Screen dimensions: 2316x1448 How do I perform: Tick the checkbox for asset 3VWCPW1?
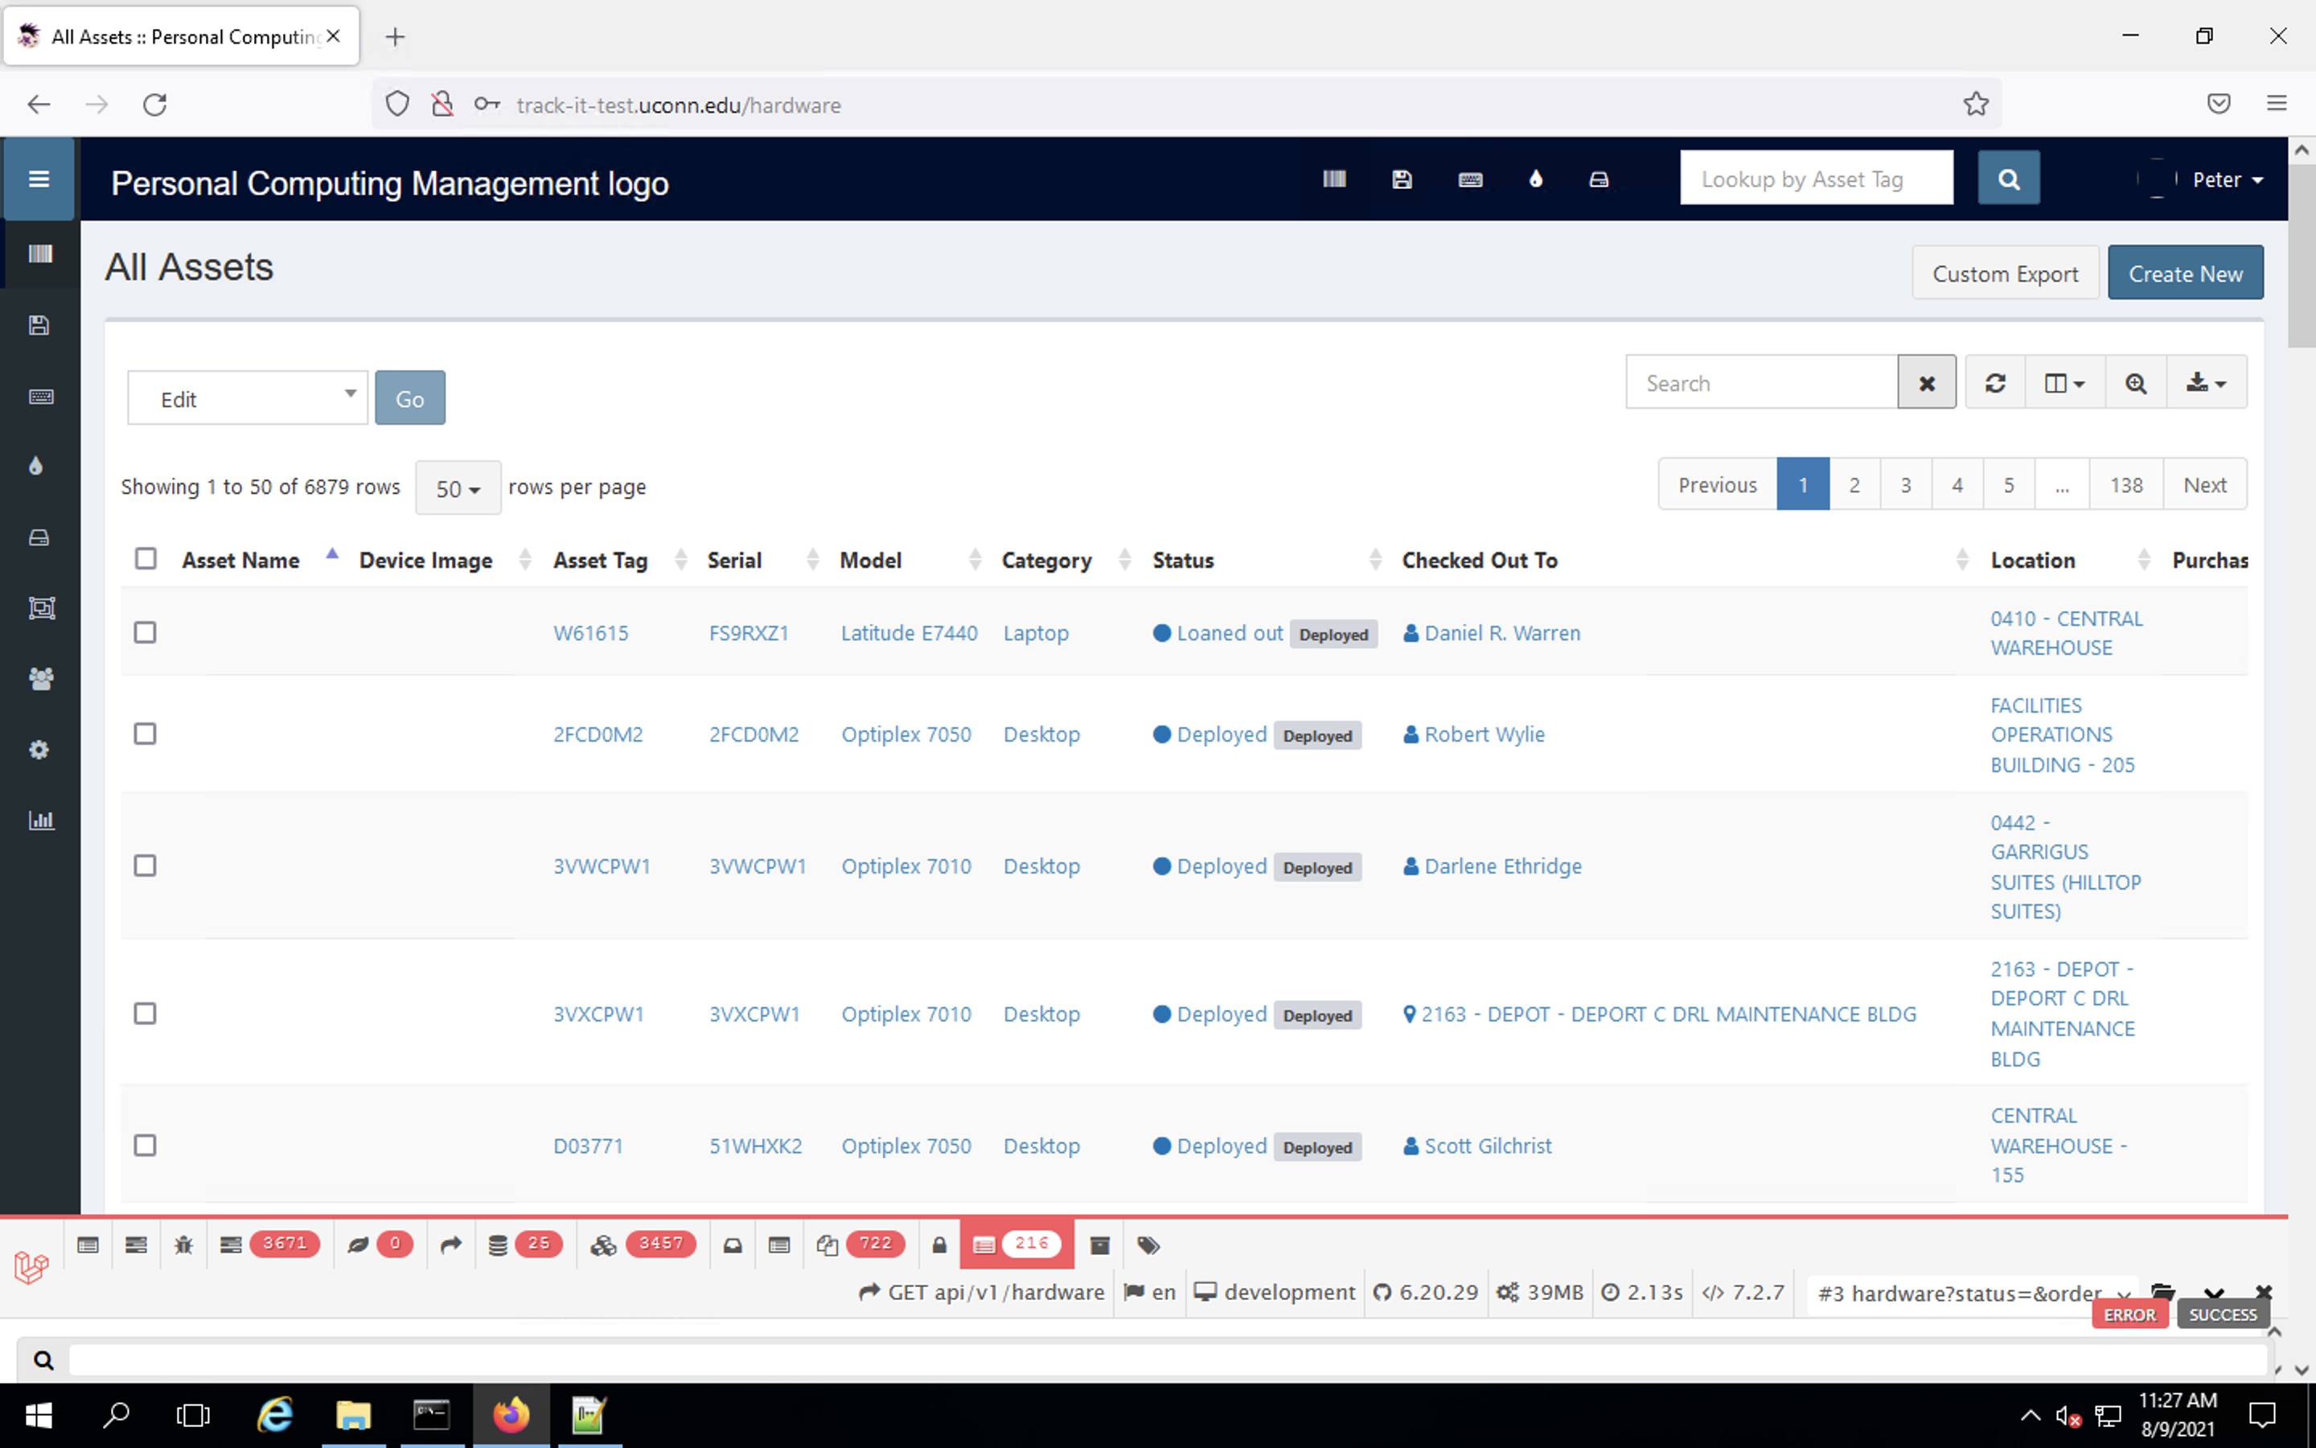pyautogui.click(x=146, y=866)
